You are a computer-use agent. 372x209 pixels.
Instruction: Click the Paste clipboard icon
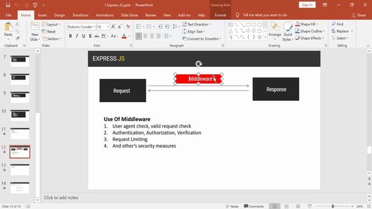[x=9, y=27]
